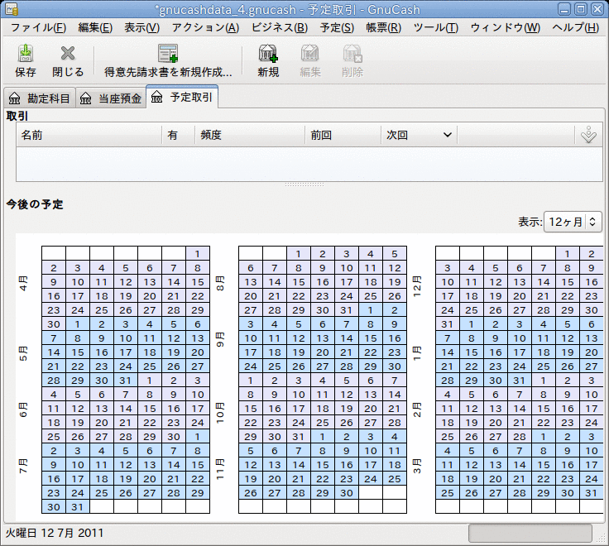Switch to the 勘定科目 tab

tap(40, 98)
